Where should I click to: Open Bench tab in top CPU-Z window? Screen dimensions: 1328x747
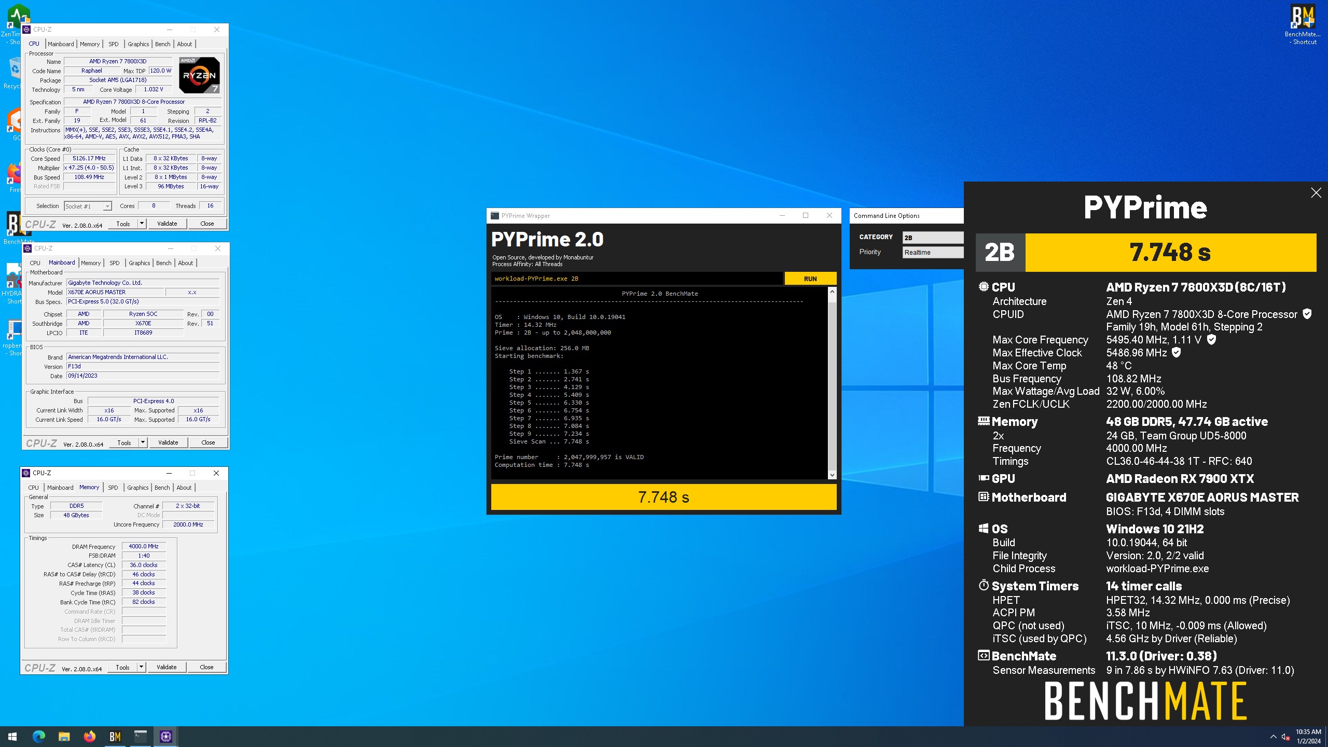[163, 44]
